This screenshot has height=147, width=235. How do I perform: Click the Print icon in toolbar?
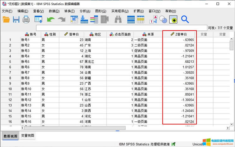pos(26,20)
